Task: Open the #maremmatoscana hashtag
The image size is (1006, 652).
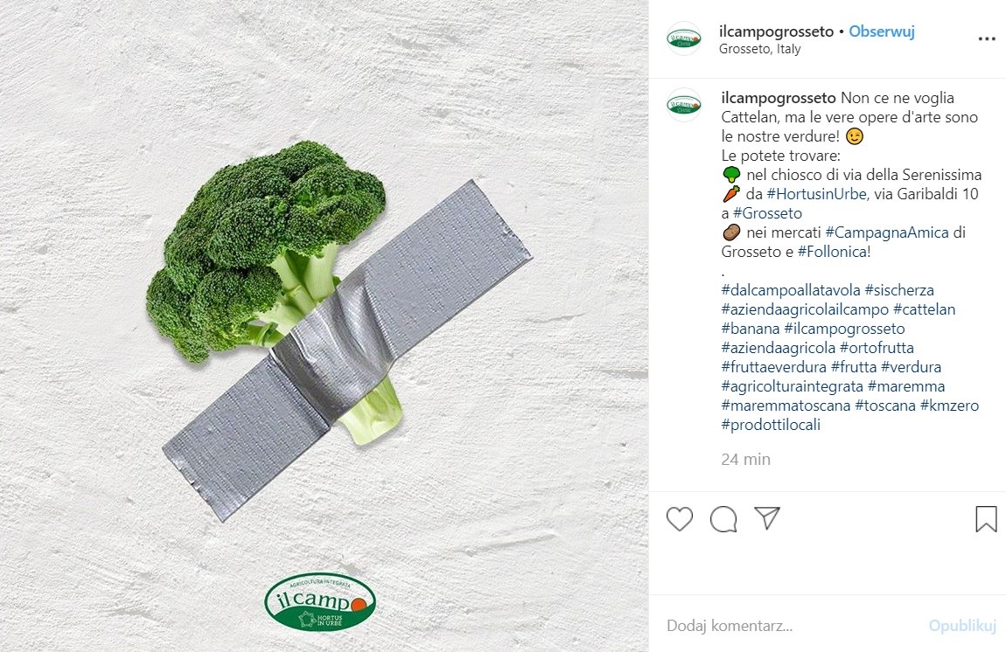Action: pyautogui.click(x=786, y=406)
